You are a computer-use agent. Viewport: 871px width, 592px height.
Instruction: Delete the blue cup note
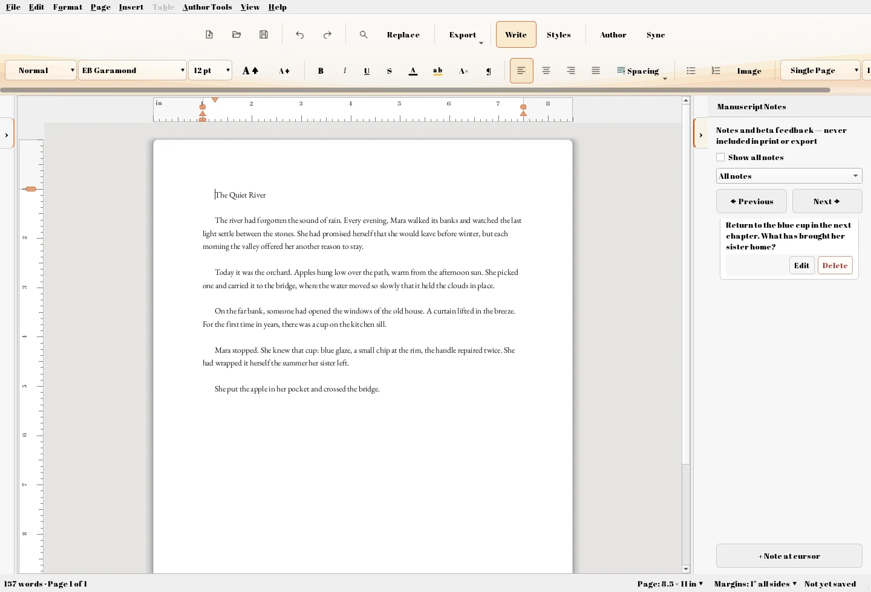(x=835, y=265)
